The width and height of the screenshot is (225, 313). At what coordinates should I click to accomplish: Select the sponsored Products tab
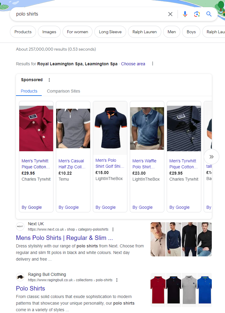29,91
